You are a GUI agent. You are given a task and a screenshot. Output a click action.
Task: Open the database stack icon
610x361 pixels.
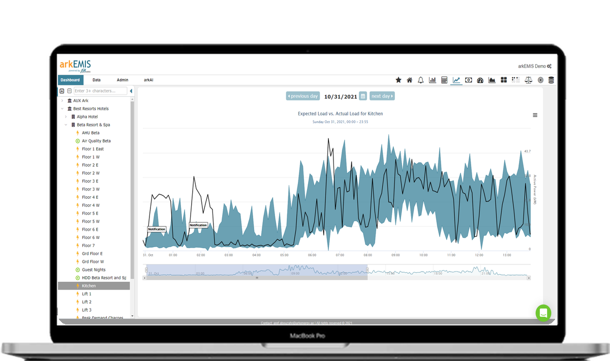[551, 80]
